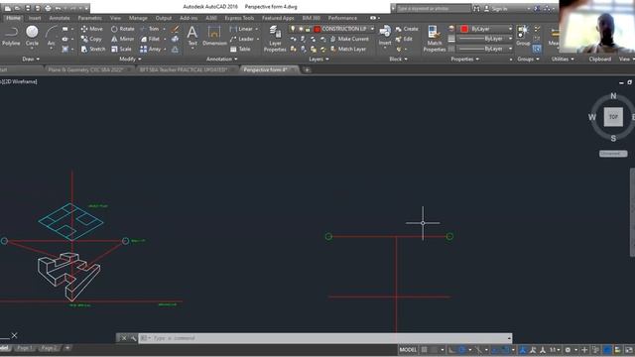Select the Dimension tool
The height and width of the screenshot is (357, 635).
(214, 36)
